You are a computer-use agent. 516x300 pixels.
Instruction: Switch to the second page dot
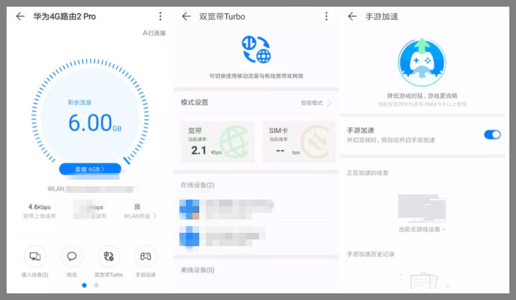pyautogui.click(x=96, y=285)
